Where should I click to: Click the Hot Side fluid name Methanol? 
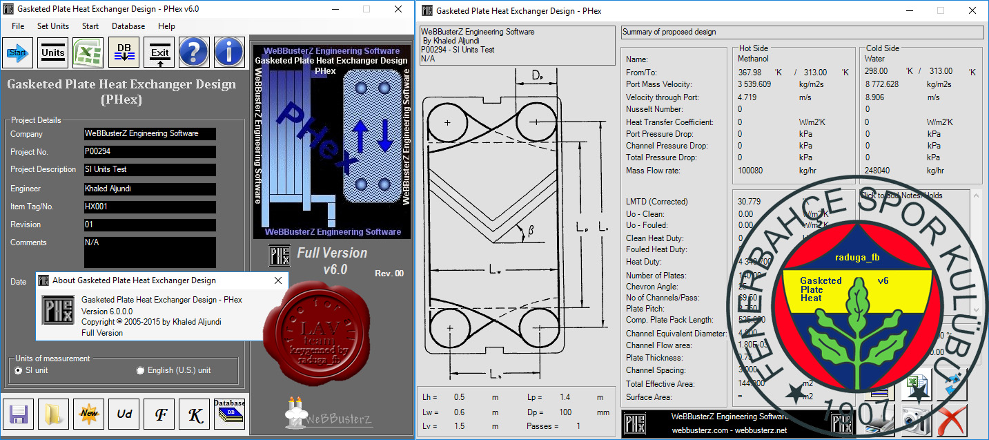click(x=753, y=59)
